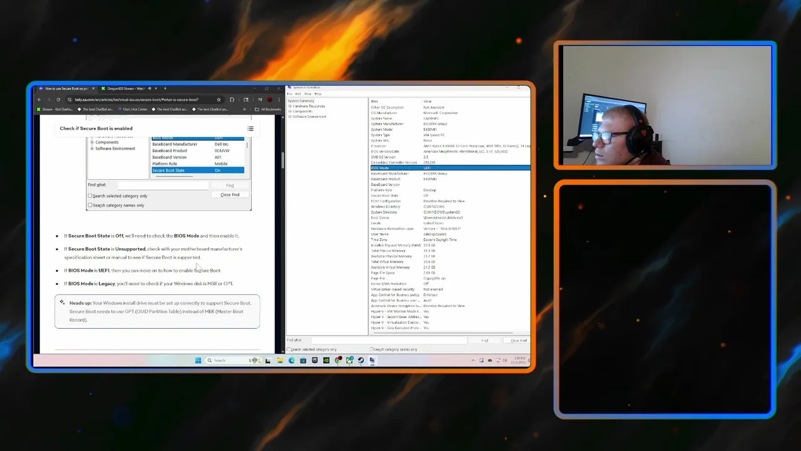The height and width of the screenshot is (451, 801).
Task: Open the All Bookmarks folder
Action: [x=268, y=109]
